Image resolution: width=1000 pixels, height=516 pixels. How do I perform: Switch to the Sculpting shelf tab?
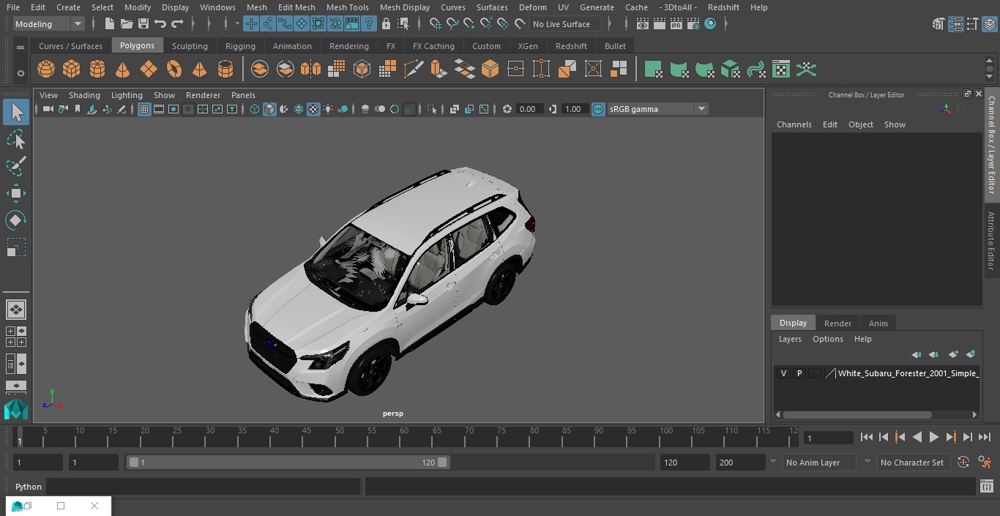pyautogui.click(x=190, y=46)
